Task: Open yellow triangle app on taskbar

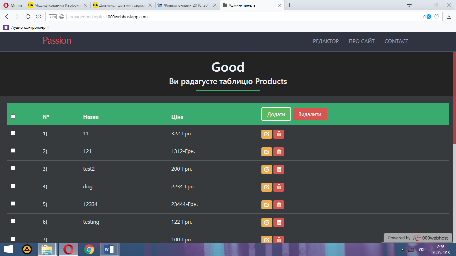Action: pos(27,249)
